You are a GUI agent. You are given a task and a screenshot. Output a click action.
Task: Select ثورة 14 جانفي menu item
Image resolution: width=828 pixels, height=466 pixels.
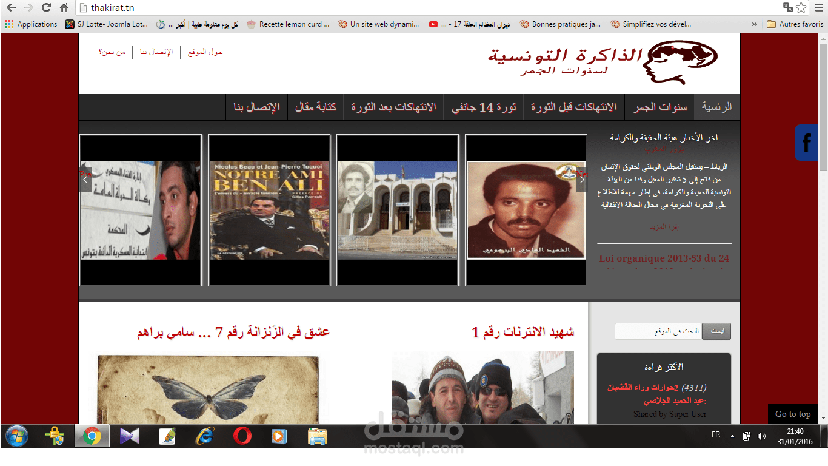484,107
